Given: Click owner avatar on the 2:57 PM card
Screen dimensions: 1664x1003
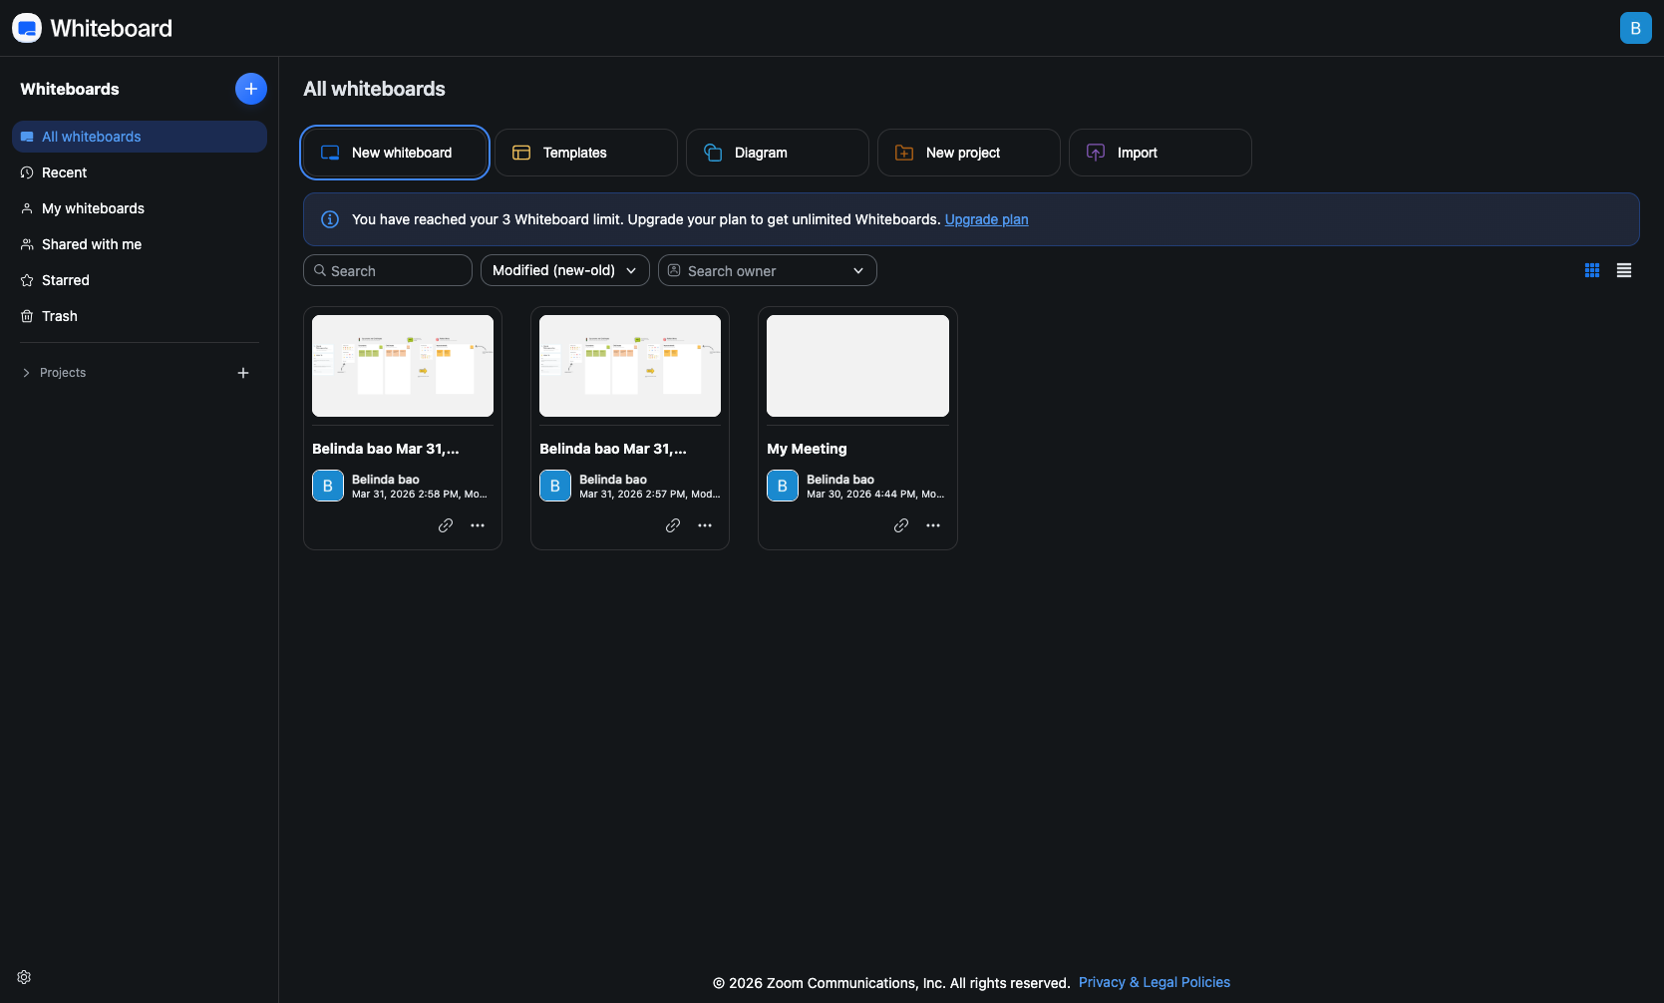Looking at the screenshot, I should click(x=555, y=486).
